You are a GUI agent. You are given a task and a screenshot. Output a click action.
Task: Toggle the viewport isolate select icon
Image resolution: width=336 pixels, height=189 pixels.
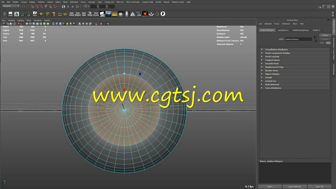[96, 24]
